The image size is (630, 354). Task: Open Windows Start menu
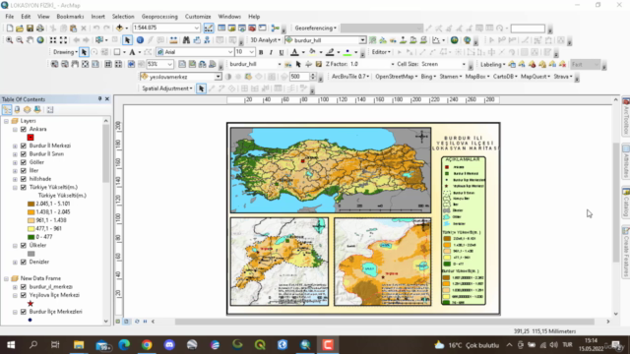(x=11, y=345)
